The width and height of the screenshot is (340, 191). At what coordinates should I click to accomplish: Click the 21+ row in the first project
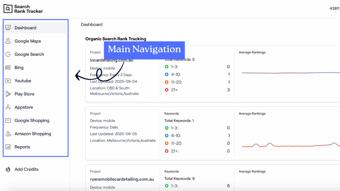(x=197, y=90)
